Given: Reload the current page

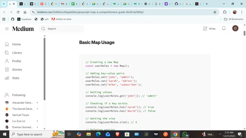Looking at the screenshot, I should tap(18, 12).
